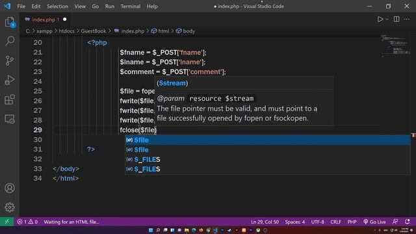
Task: Open the Go menu
Action: click(x=96, y=6)
